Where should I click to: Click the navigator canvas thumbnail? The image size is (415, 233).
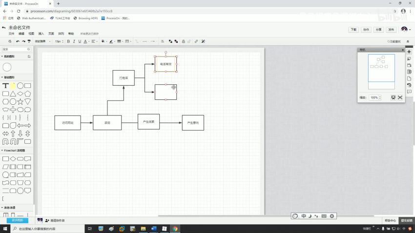(381, 72)
